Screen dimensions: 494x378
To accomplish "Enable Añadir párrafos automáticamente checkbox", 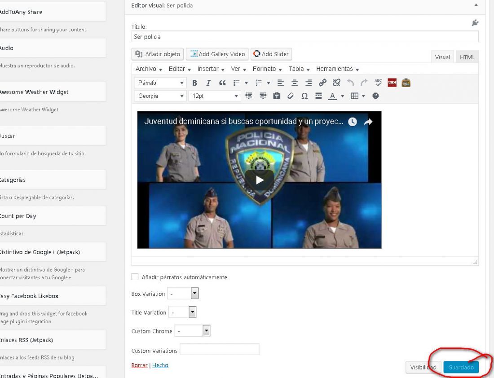I will [x=135, y=277].
